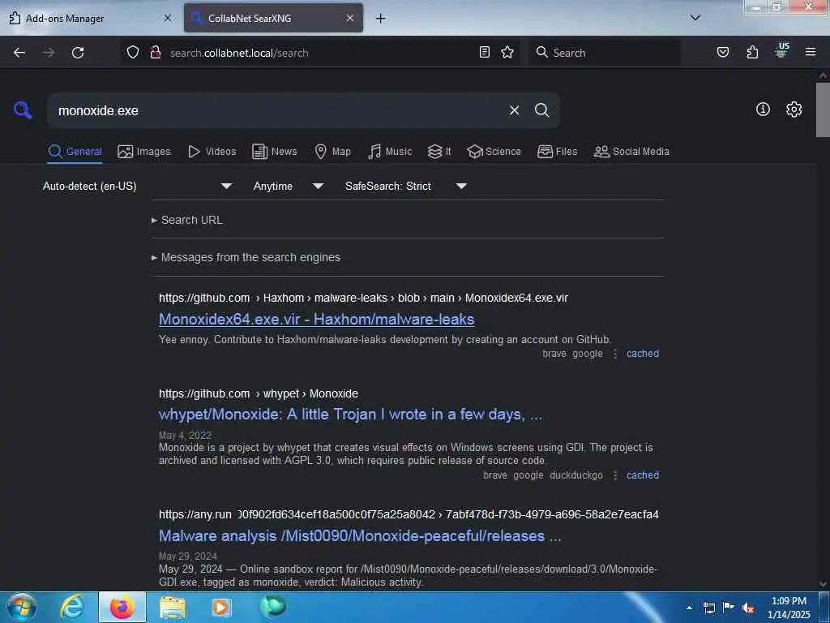List all tabs dropdown arrow

pyautogui.click(x=695, y=18)
